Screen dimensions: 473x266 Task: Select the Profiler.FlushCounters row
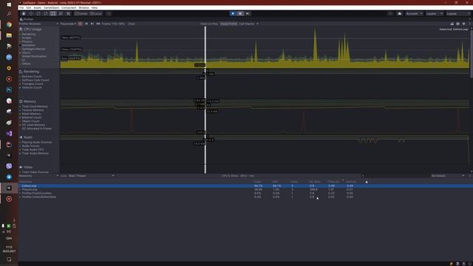[x=245, y=194]
